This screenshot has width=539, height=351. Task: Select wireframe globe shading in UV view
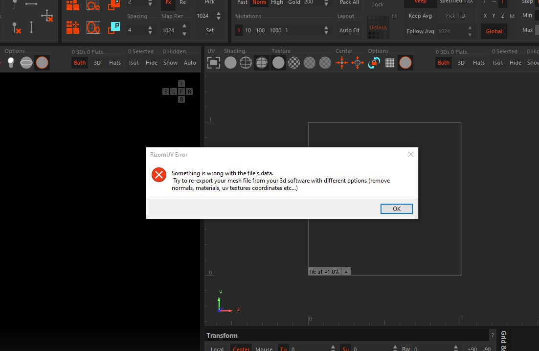click(246, 63)
